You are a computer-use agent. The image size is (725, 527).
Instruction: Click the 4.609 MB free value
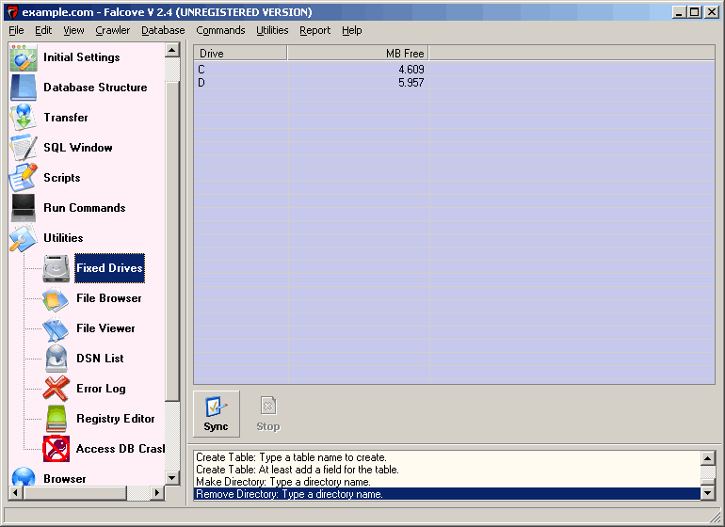pos(411,70)
